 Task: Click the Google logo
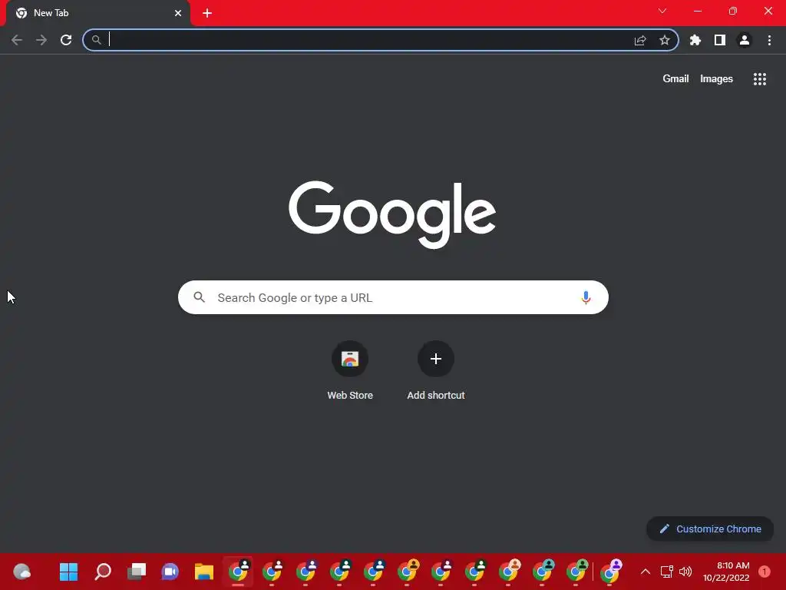click(x=392, y=214)
